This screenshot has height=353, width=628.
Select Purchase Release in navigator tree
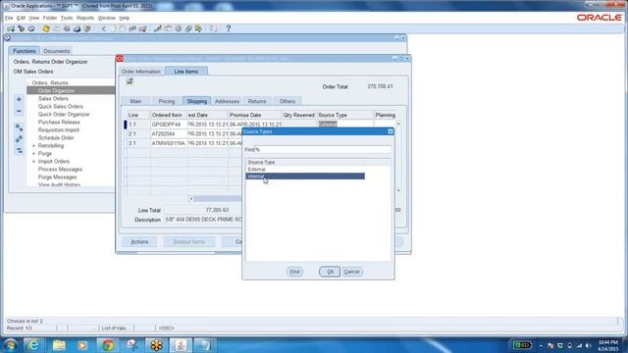click(x=59, y=122)
